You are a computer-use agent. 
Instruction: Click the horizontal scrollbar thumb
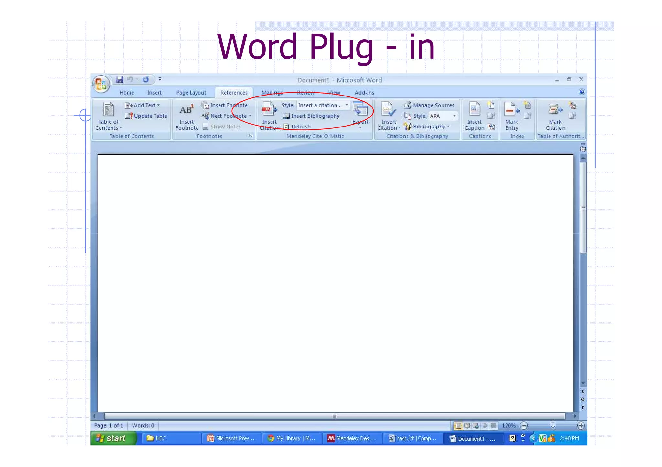[x=335, y=416]
